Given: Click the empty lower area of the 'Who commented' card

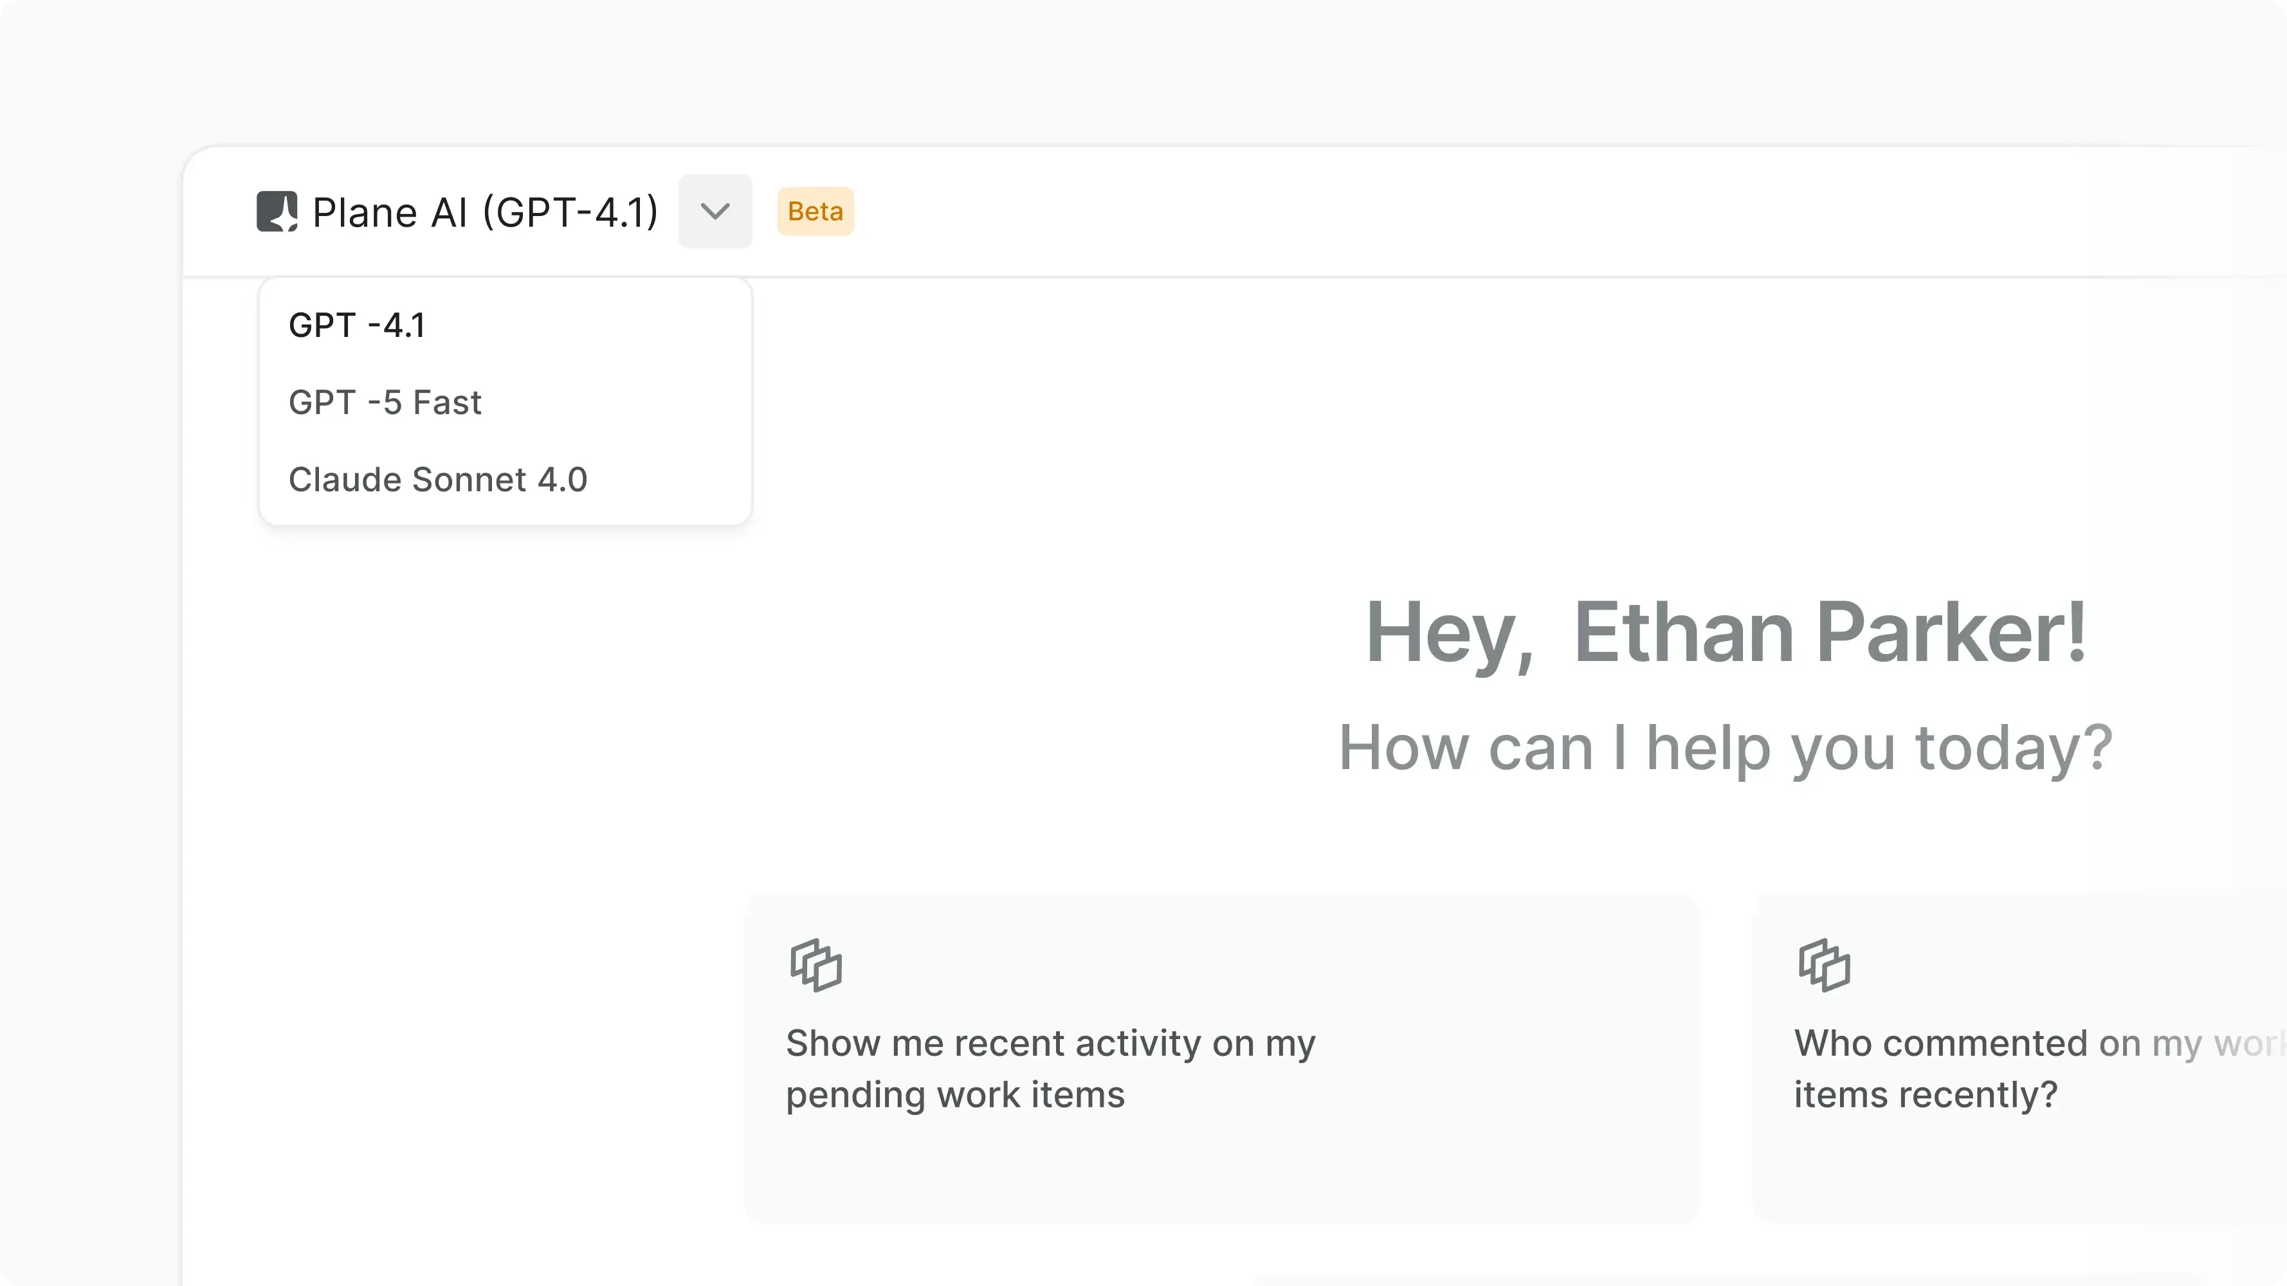Looking at the screenshot, I should tap(2016, 1172).
